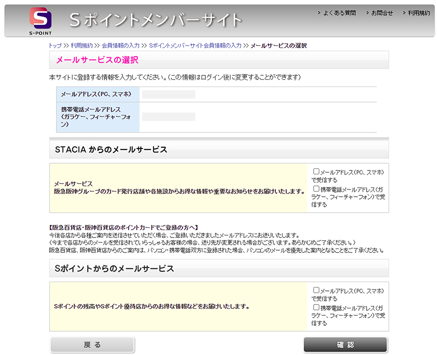Go to 利用規約 in breadcrumb
This screenshot has width=437, height=355.
(x=82, y=46)
